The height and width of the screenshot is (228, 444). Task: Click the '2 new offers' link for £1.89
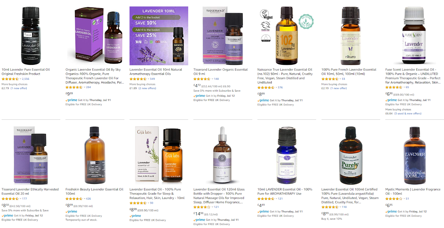pyautogui.click(x=147, y=88)
